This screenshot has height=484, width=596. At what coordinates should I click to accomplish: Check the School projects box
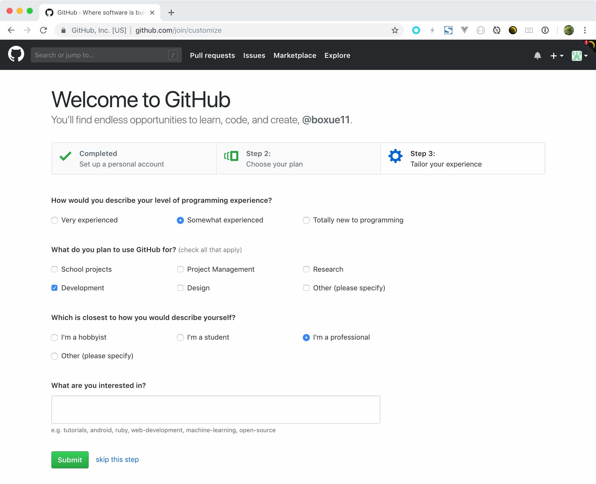point(54,269)
